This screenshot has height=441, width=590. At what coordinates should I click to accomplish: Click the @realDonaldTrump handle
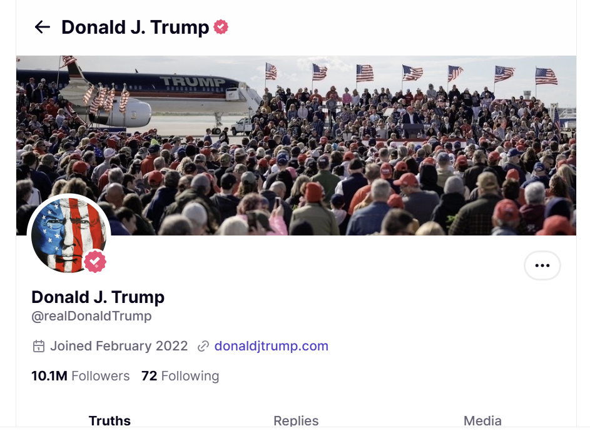point(91,316)
